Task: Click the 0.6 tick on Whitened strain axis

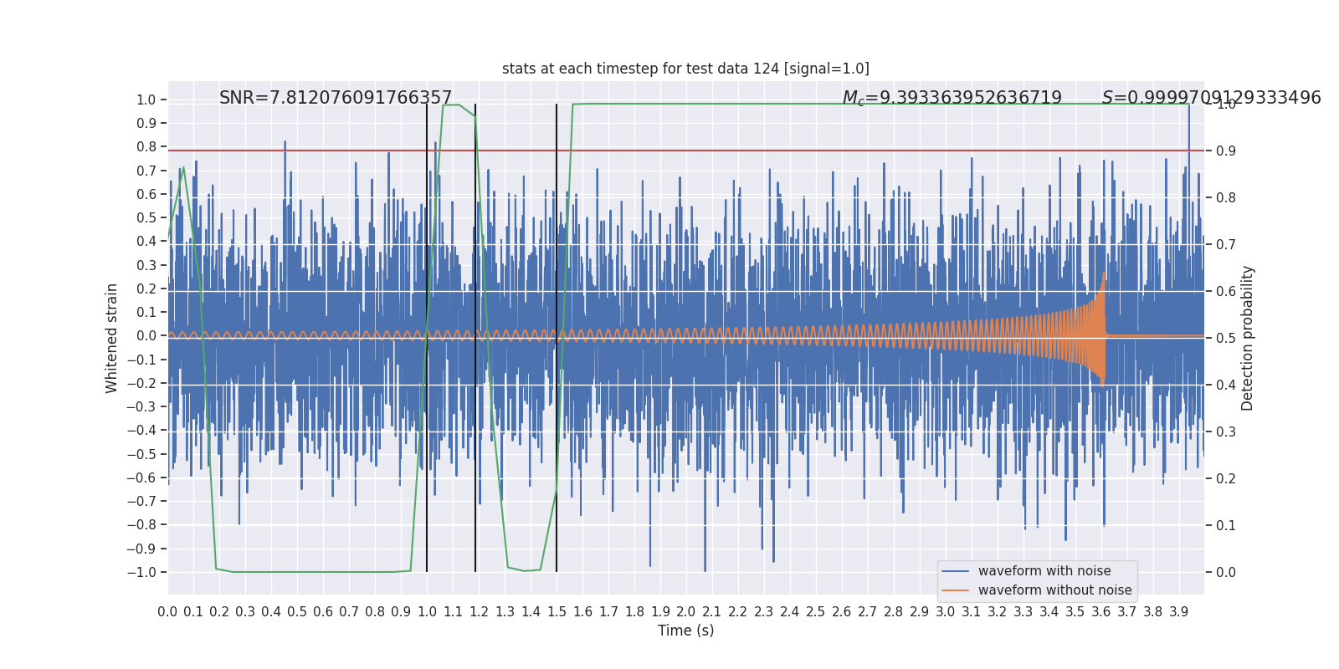Action: tap(146, 194)
